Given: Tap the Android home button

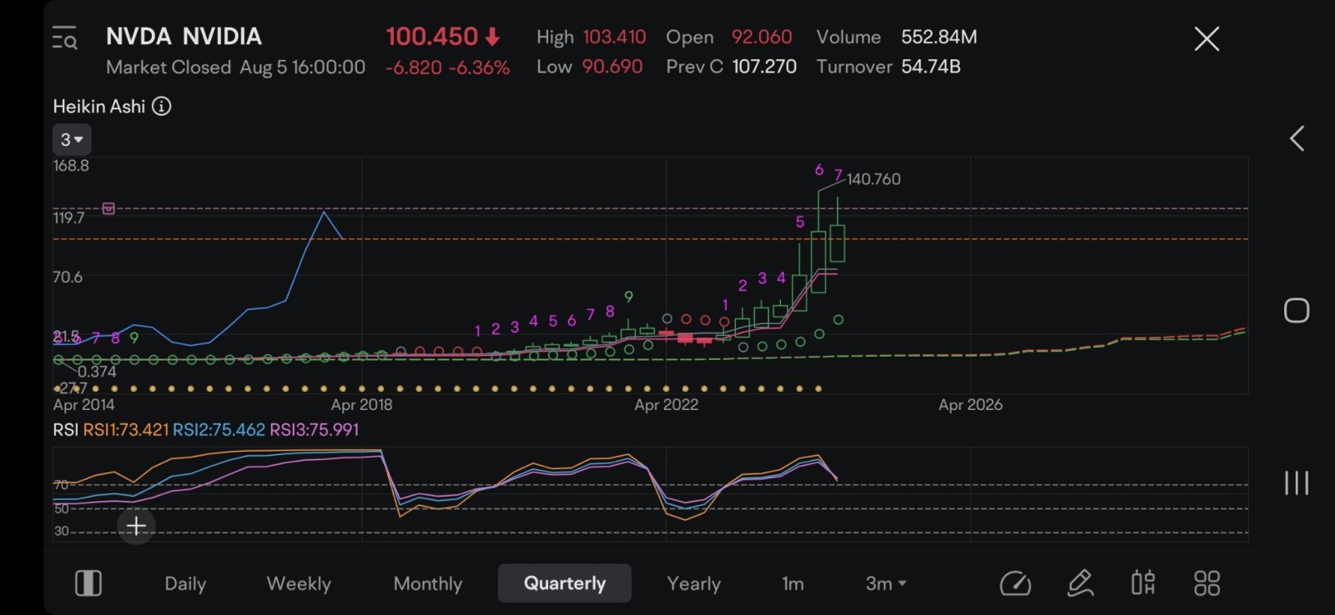Looking at the screenshot, I should click(1297, 310).
